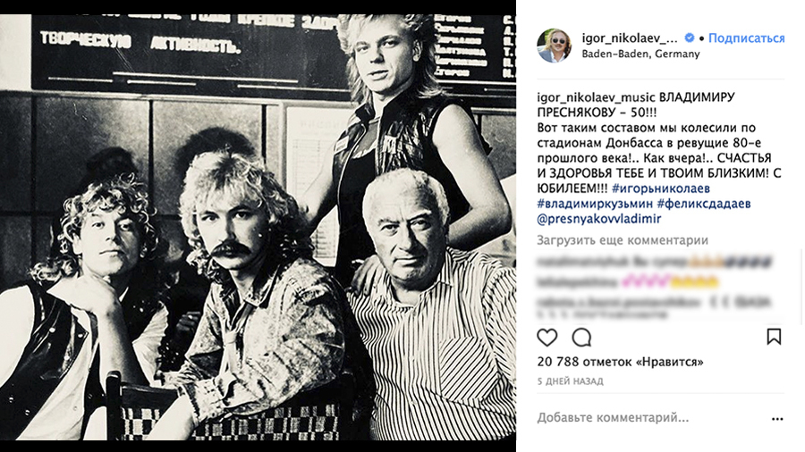Open the @presnyakovvladimir mention
This screenshot has width=805, height=452.
pos(599,219)
